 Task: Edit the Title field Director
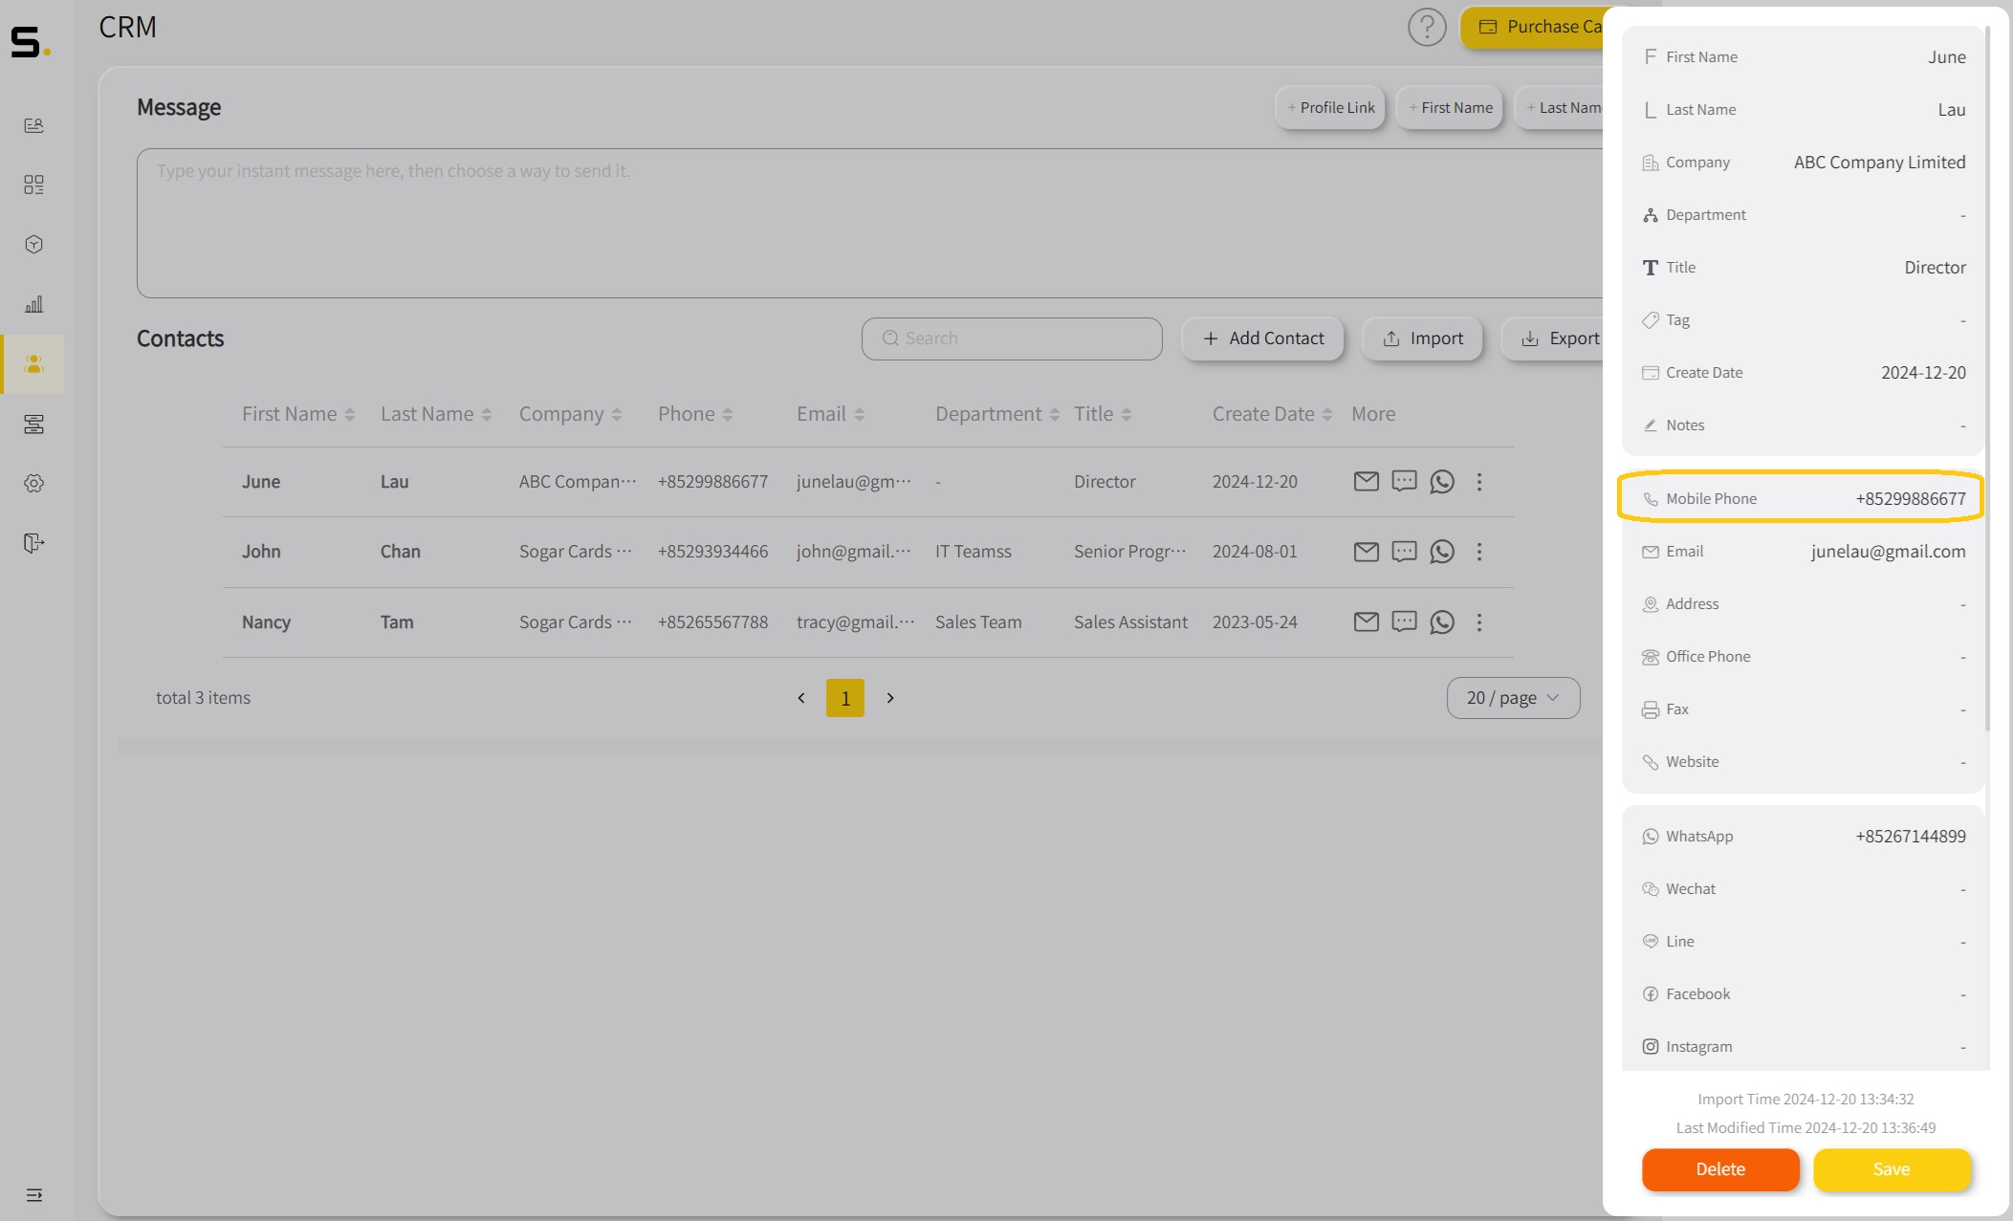1803,268
